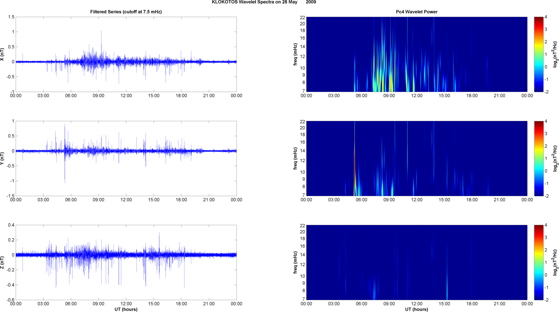Viewport: 559px width, 312px height.
Task: Click the log2(nT²/Hz) label beside the top colorbar
Action: point(555,54)
